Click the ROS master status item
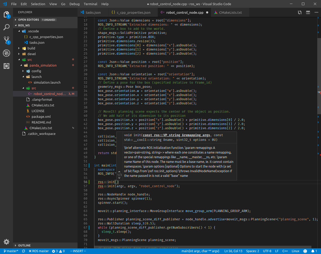This screenshot has width=321, height=254. coord(39,251)
